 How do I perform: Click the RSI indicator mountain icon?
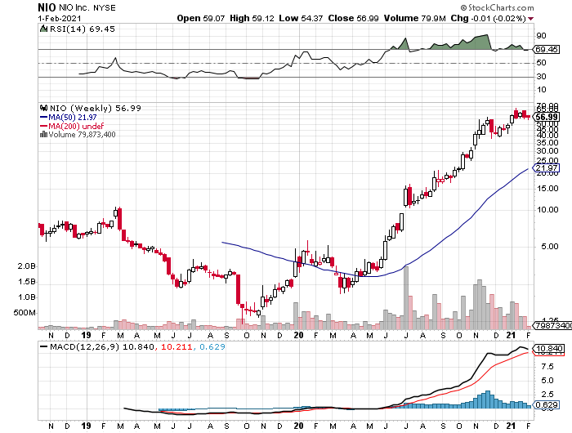click(44, 29)
